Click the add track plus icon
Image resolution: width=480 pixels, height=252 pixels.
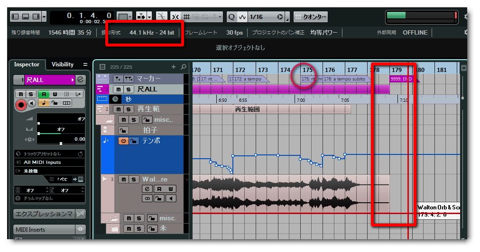click(174, 67)
